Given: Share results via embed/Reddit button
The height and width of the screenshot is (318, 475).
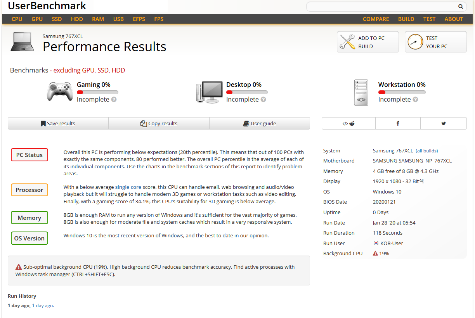Looking at the screenshot, I should [348, 123].
